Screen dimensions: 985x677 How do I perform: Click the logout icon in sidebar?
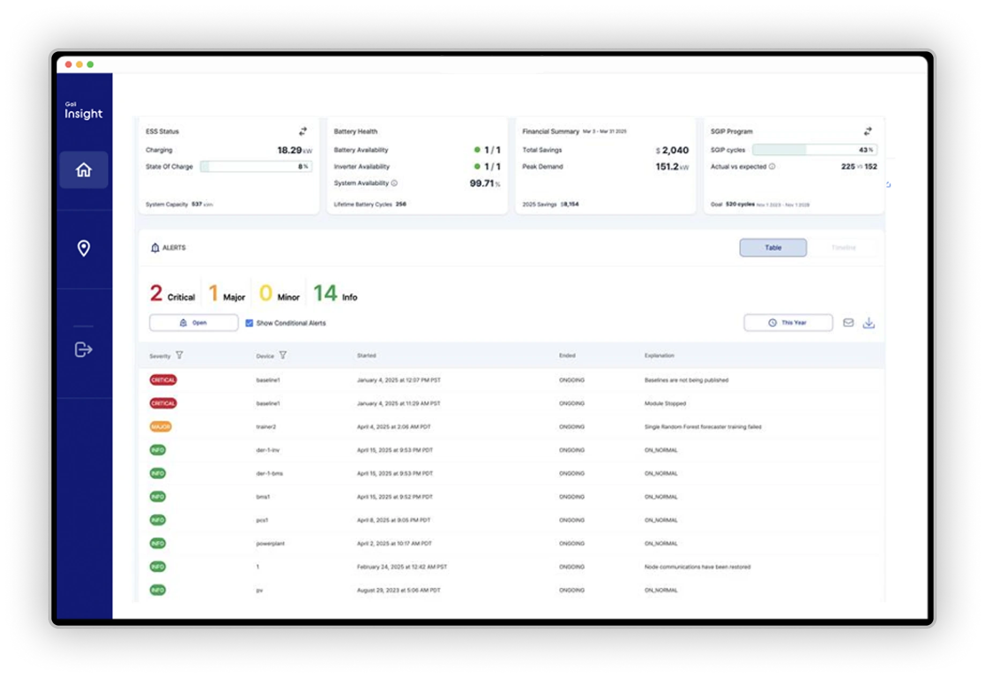(x=84, y=350)
